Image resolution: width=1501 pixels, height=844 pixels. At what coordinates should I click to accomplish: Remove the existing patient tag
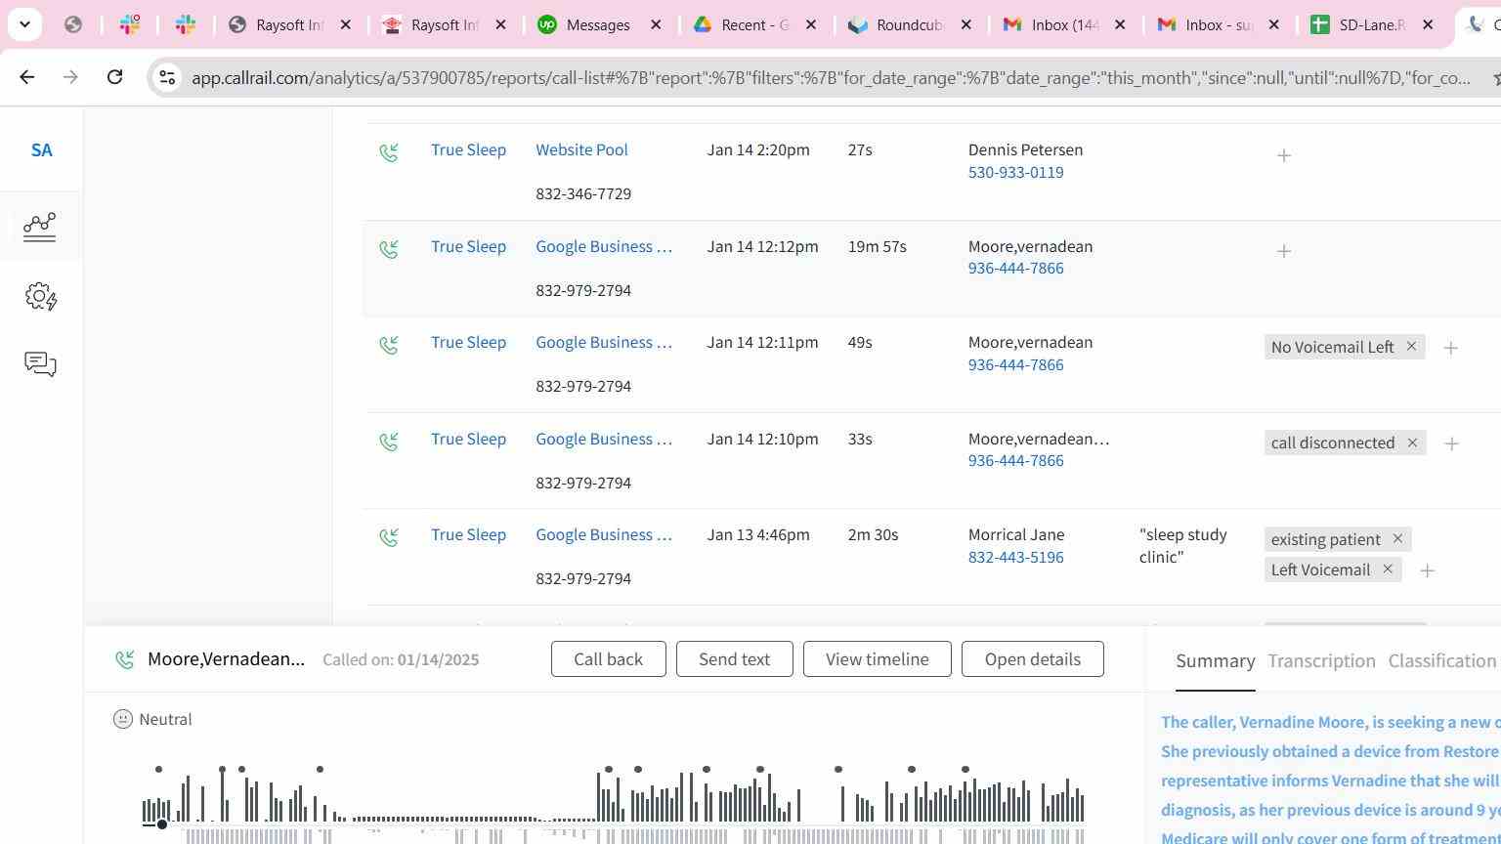click(1397, 538)
